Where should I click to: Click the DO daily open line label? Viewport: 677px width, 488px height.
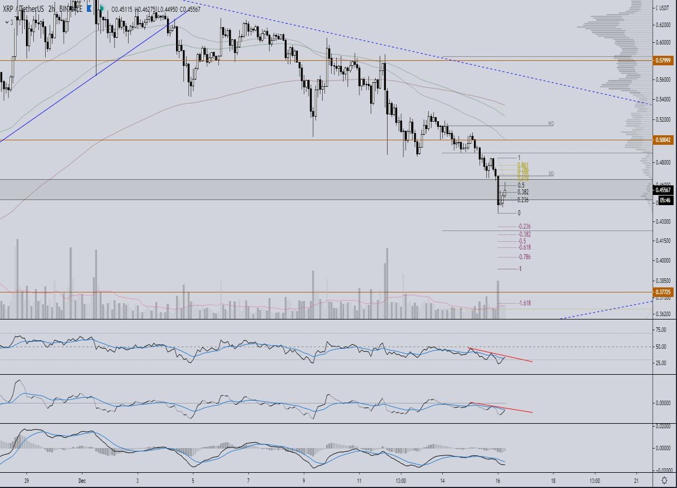pos(551,174)
